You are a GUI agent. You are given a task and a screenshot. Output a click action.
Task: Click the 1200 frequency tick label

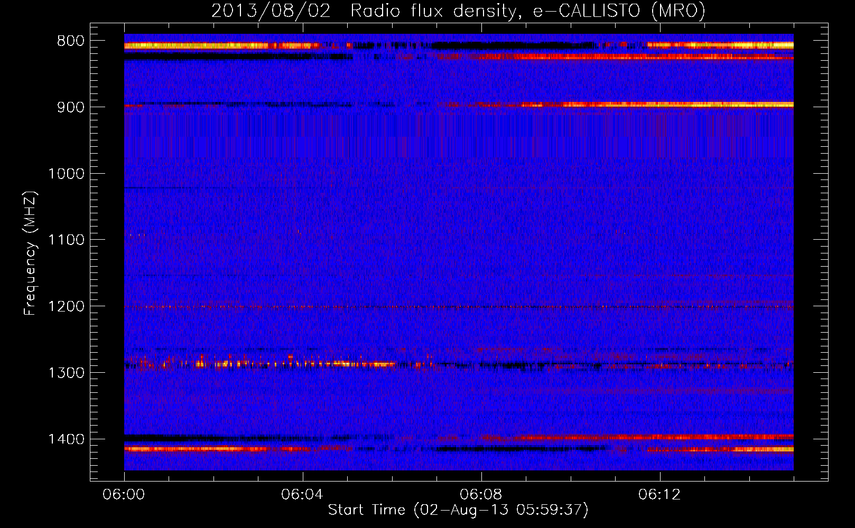[66, 307]
